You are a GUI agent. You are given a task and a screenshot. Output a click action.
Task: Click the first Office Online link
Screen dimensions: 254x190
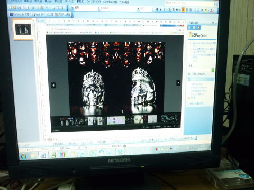point(204,44)
